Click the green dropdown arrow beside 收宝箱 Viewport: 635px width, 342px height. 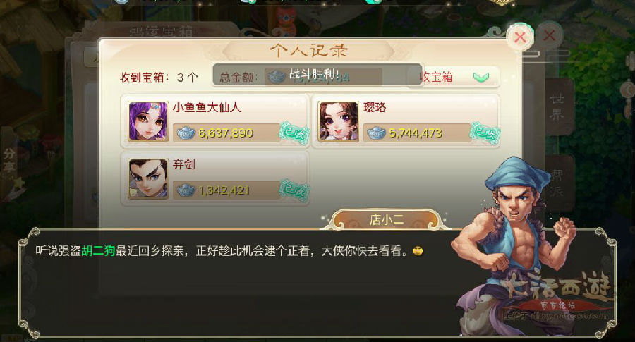click(x=480, y=77)
